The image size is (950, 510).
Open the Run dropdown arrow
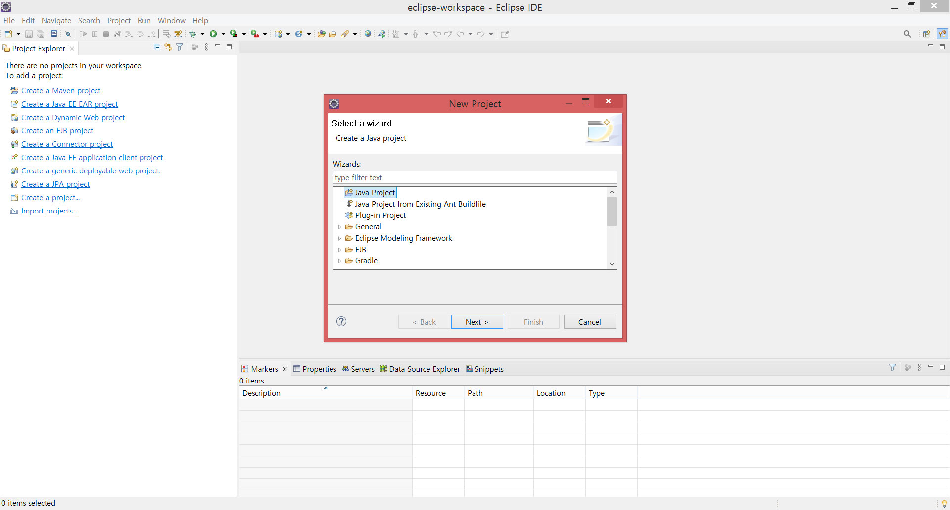[x=223, y=34]
